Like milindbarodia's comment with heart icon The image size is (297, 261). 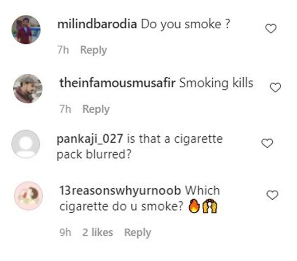tap(271, 29)
